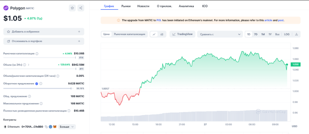Click info icon for Полностью разводненная рыночная капитализация

click(69, 111)
